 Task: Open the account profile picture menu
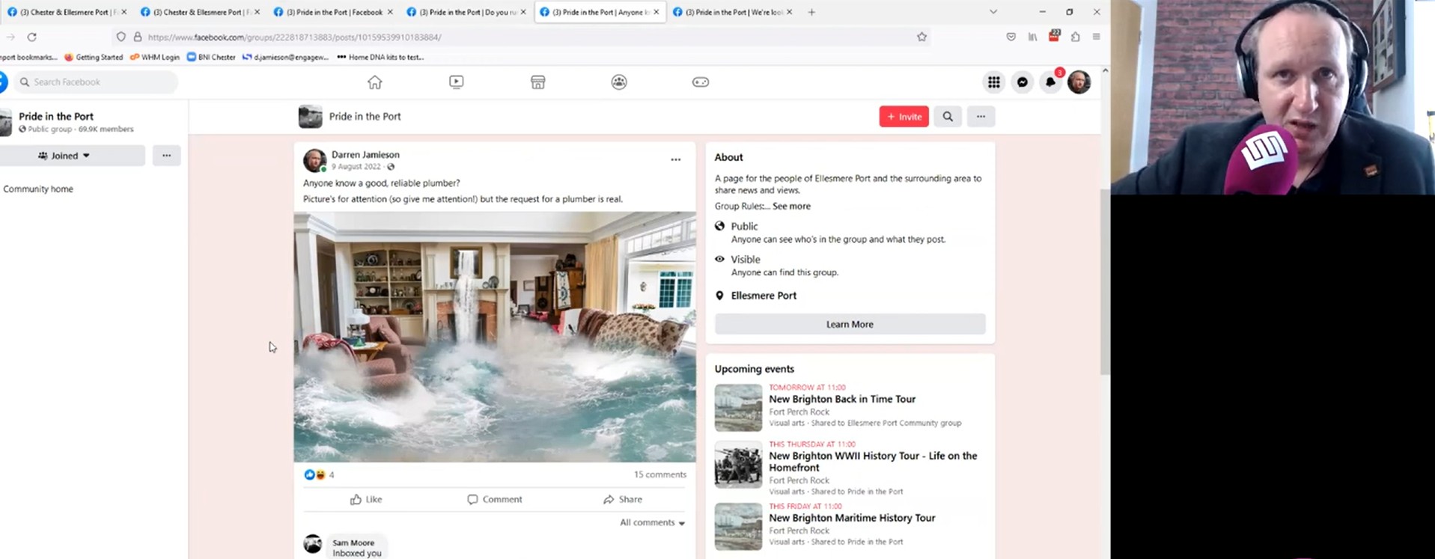(x=1079, y=82)
